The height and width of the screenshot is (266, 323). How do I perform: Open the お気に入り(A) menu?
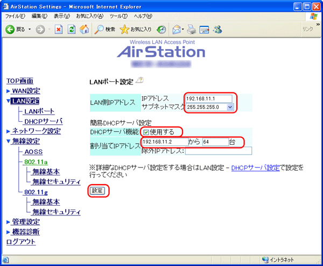(x=90, y=16)
